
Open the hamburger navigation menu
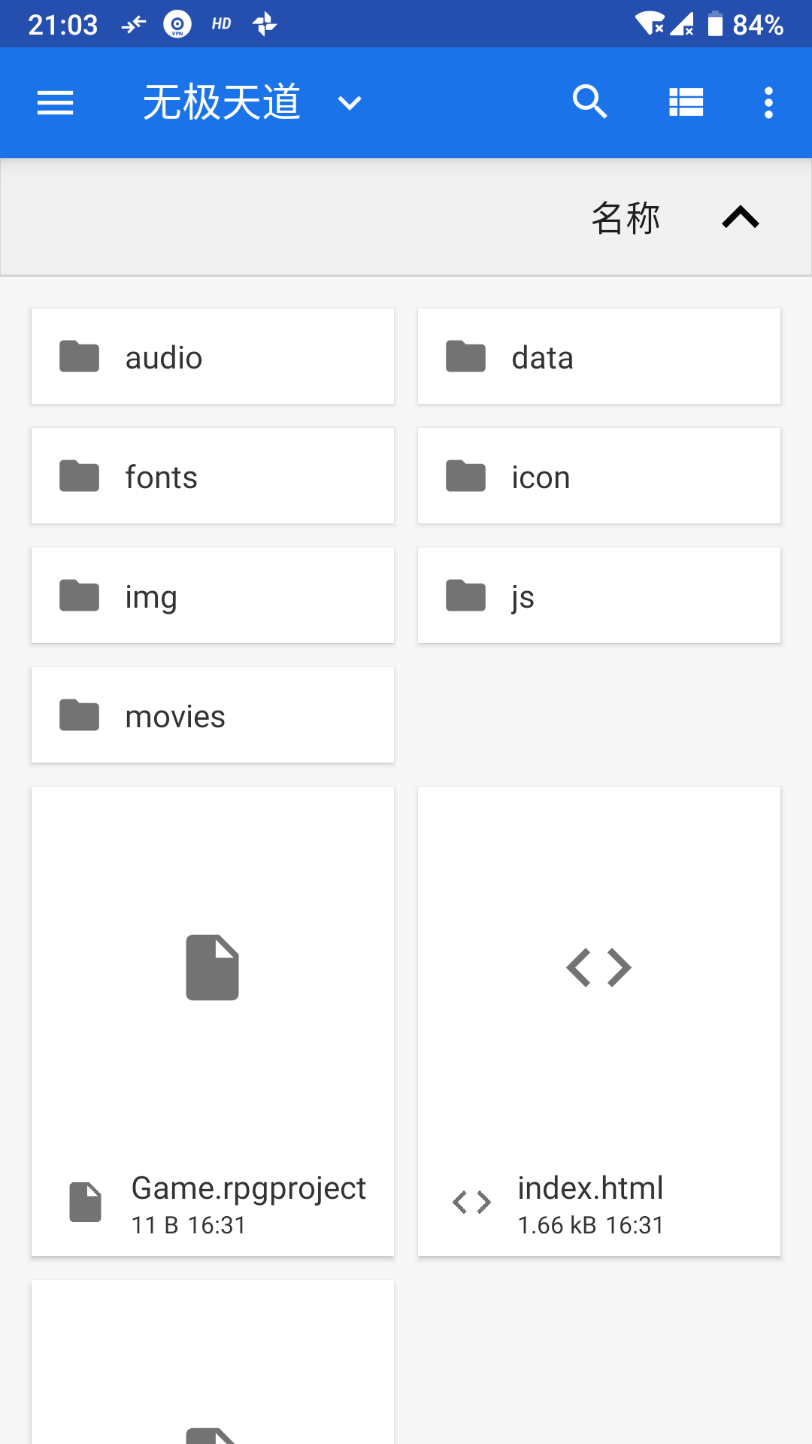tap(56, 102)
